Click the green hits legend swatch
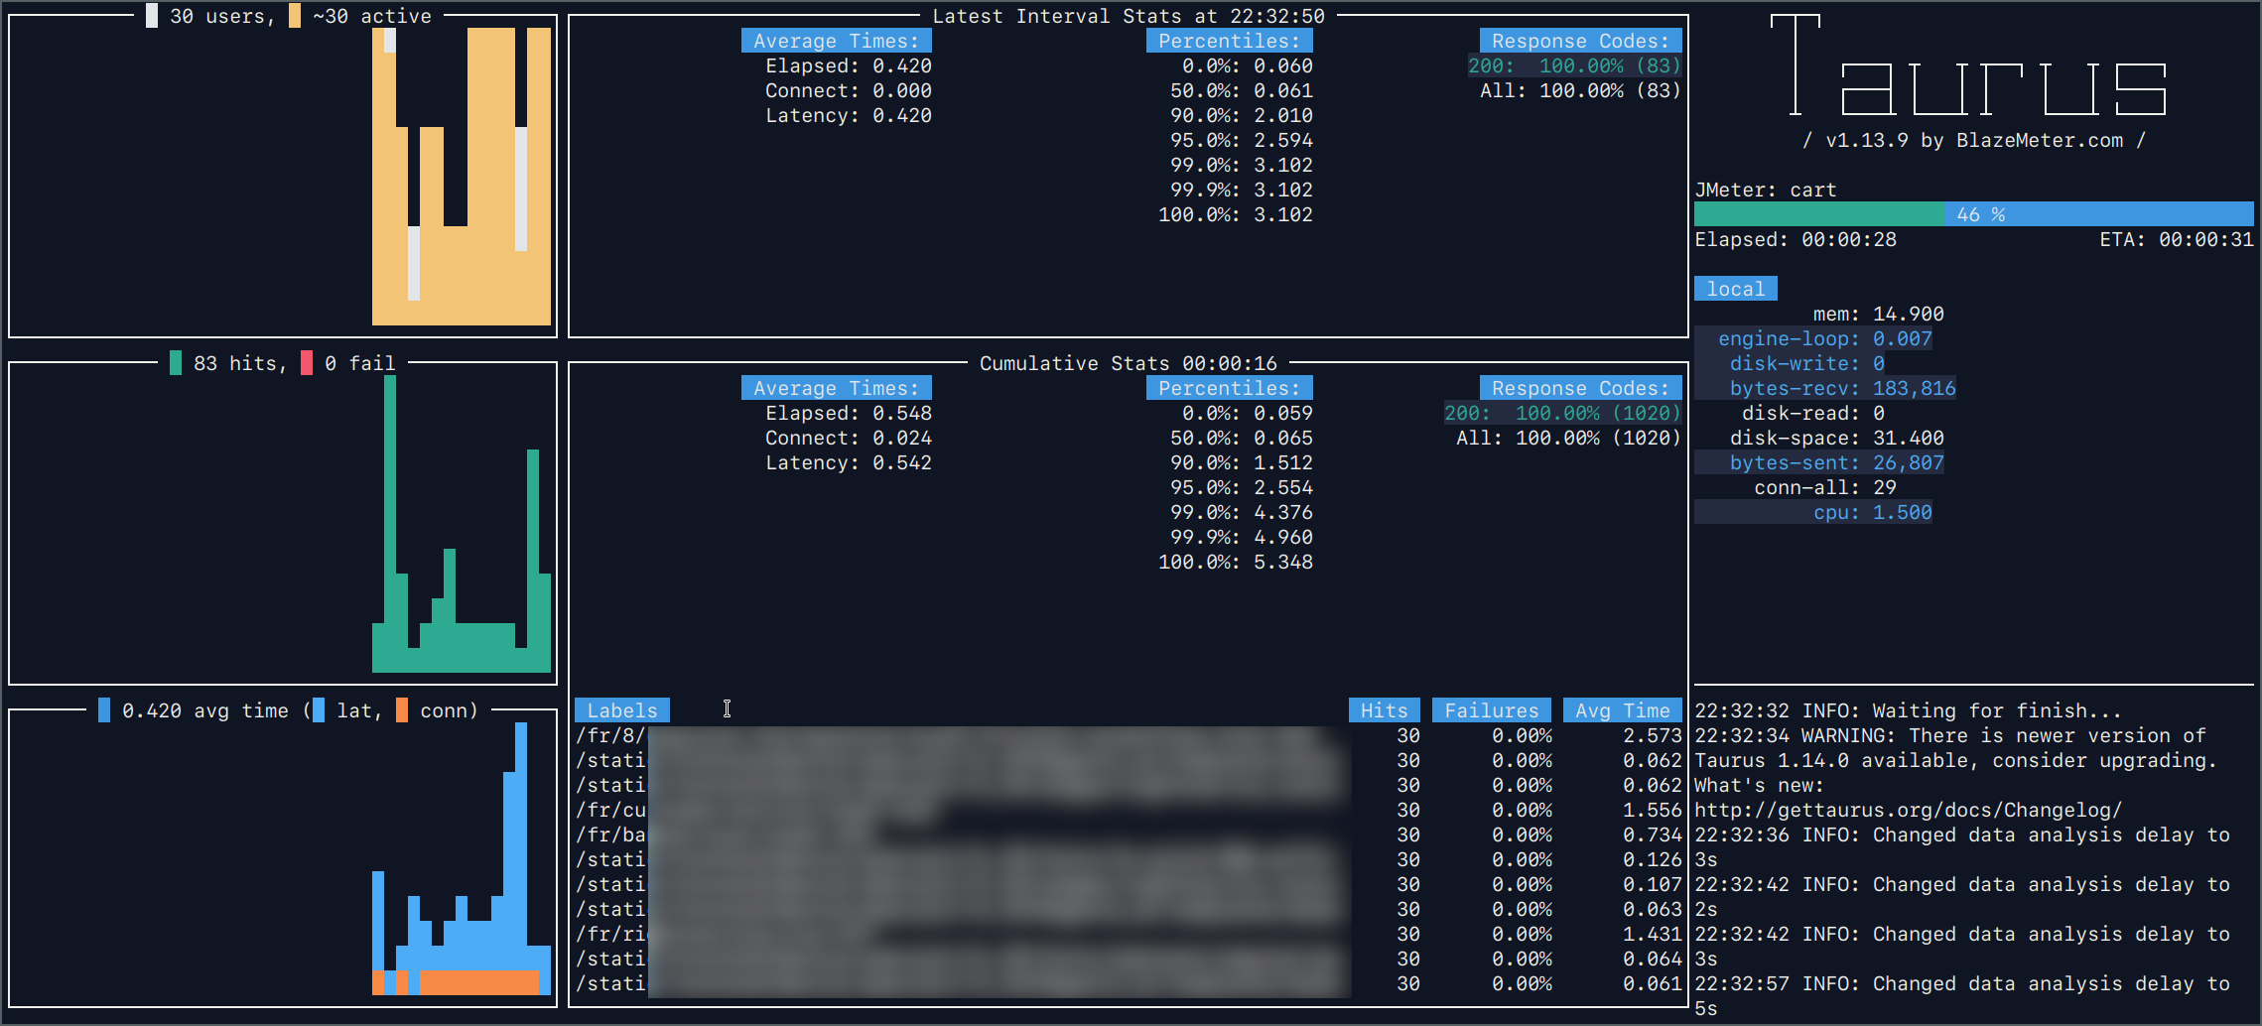 [x=176, y=363]
